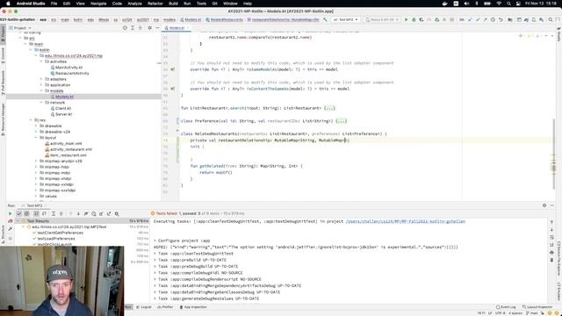Expand the adapters folder

pos(41,79)
